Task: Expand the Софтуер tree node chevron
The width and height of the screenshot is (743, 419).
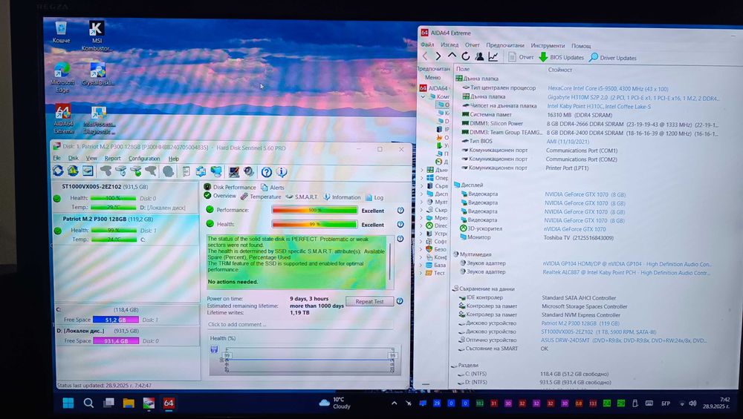Action: (x=422, y=241)
